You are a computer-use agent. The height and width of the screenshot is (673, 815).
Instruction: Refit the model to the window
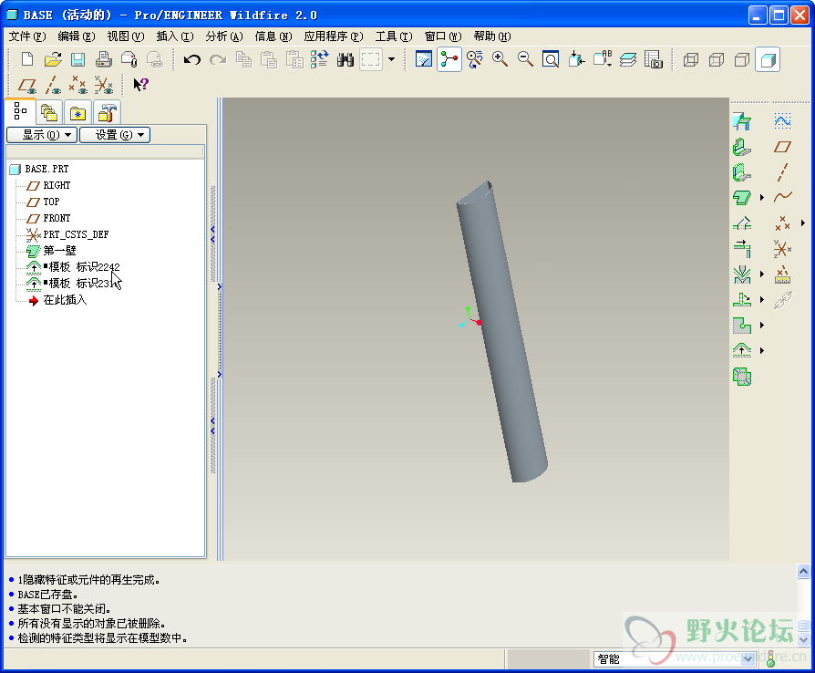click(x=551, y=60)
